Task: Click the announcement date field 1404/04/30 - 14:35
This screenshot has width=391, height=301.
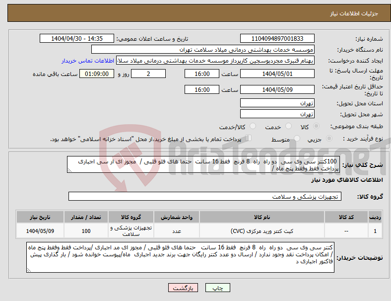Action: pos(77,39)
